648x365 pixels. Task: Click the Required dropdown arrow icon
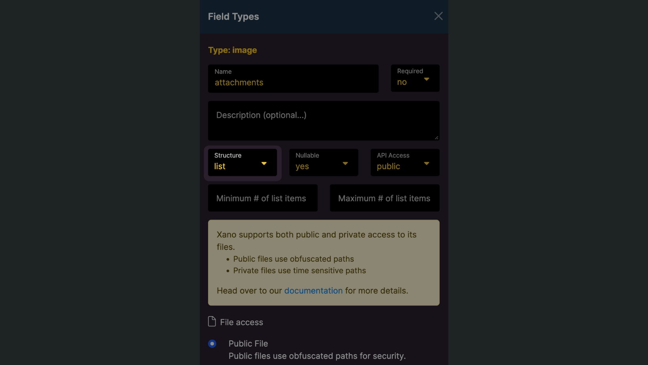(x=426, y=79)
